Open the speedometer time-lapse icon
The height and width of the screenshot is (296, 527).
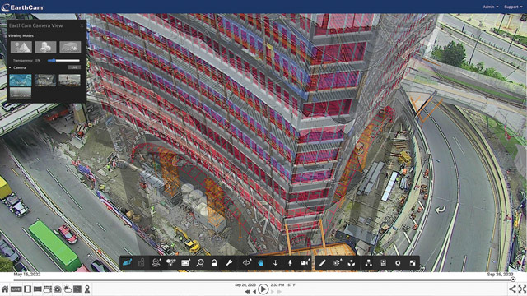(x=58, y=289)
